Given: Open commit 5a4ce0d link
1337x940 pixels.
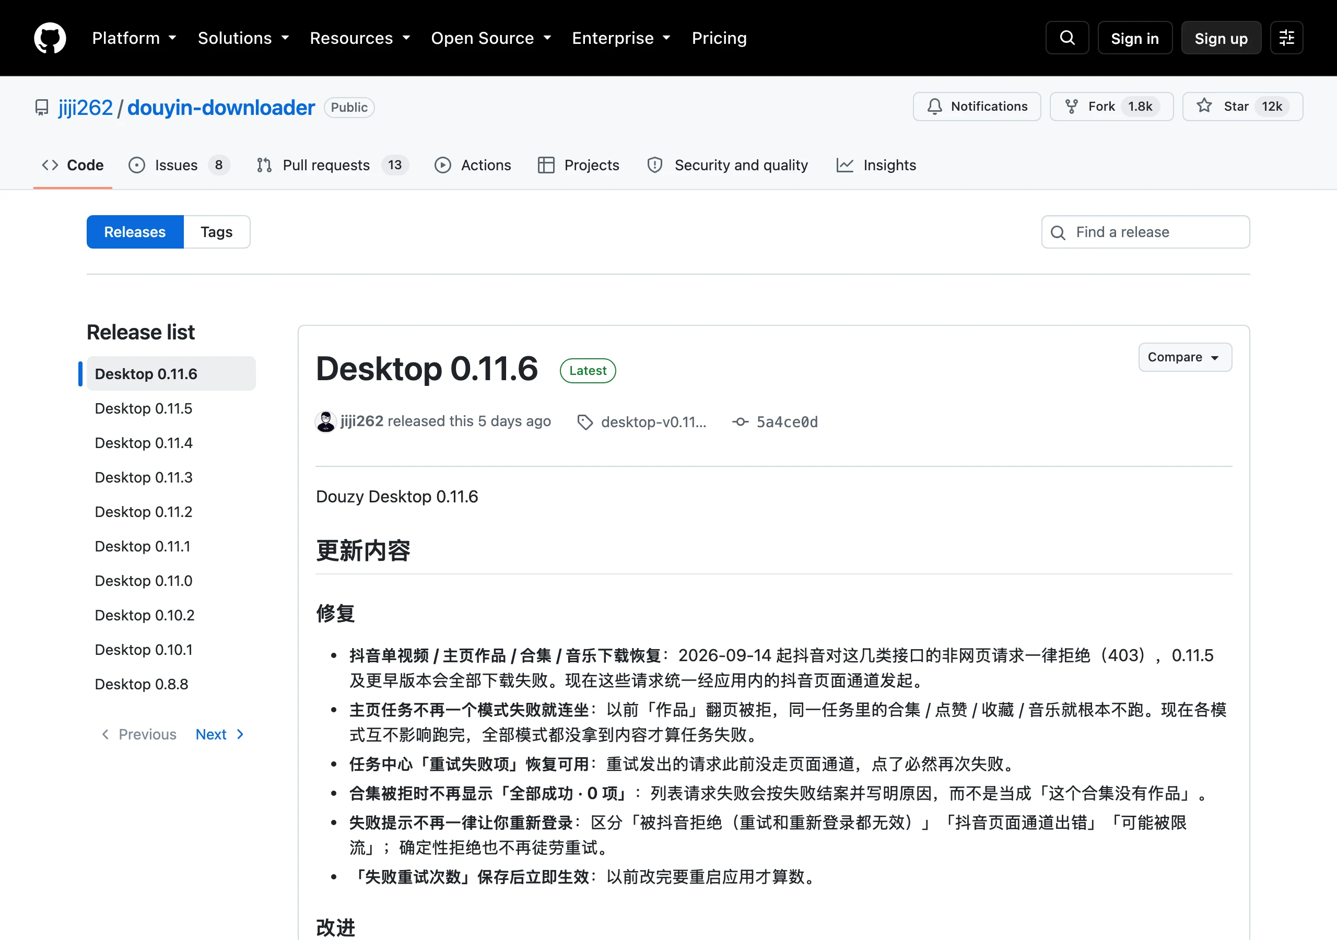Looking at the screenshot, I should [x=787, y=421].
